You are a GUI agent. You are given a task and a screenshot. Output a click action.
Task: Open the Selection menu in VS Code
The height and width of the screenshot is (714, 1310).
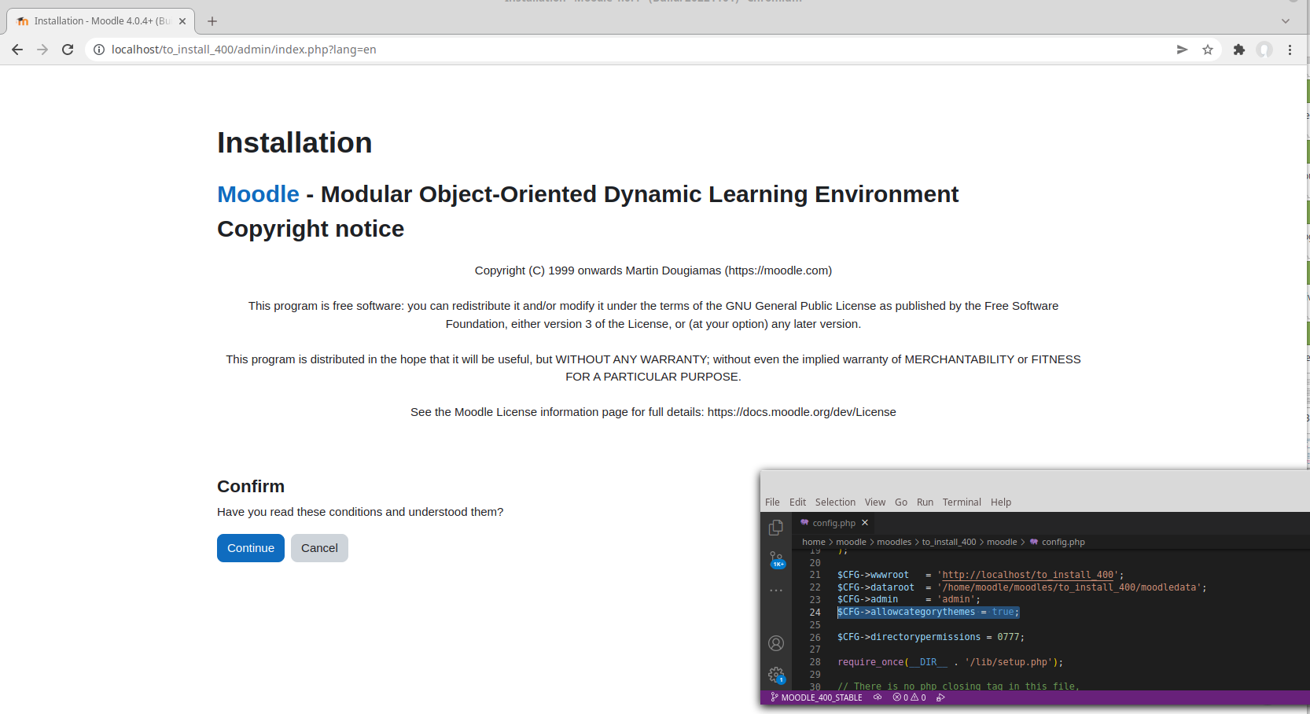(835, 502)
